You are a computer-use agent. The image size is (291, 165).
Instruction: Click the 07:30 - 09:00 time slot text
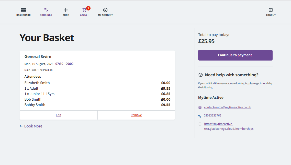tap(64, 64)
